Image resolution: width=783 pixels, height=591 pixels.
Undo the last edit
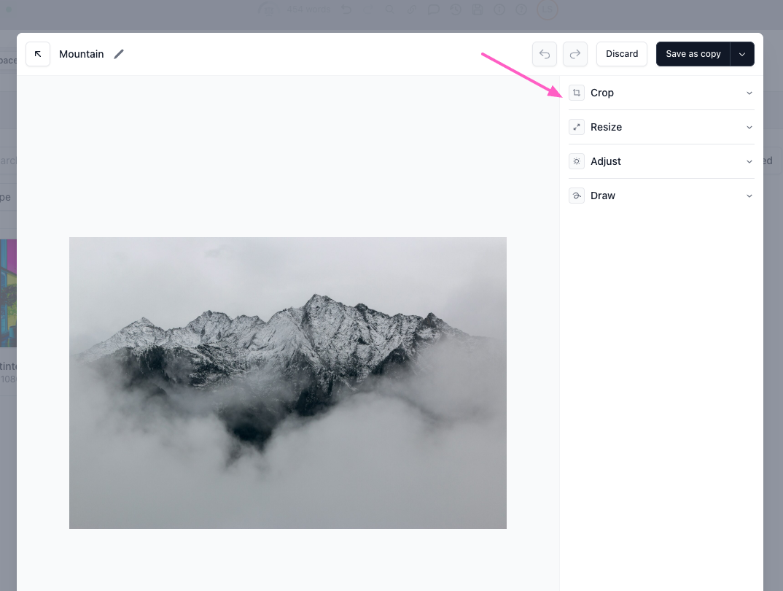point(545,54)
